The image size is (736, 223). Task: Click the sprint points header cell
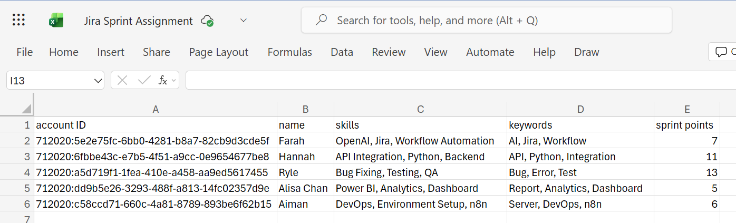(x=686, y=125)
